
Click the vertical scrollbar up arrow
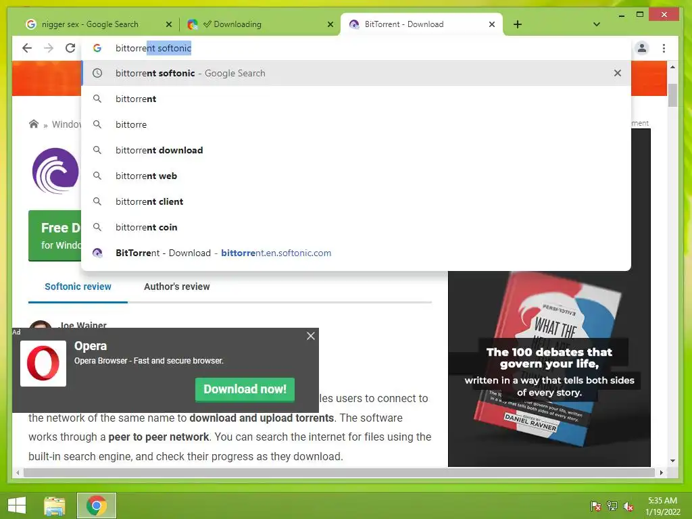pos(672,67)
